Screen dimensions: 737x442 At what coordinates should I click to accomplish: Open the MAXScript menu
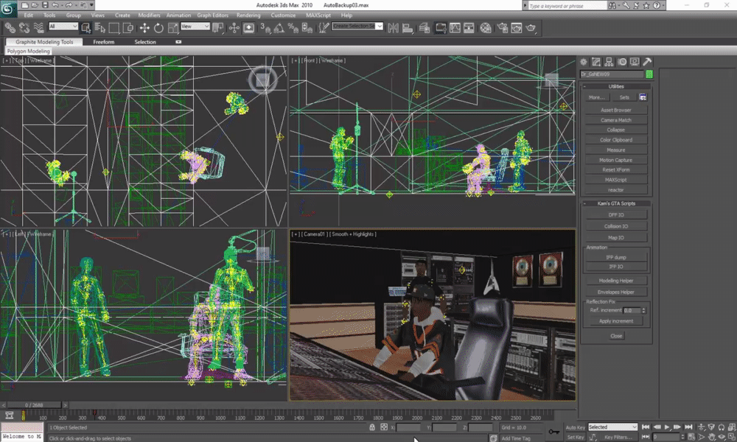[318, 15]
